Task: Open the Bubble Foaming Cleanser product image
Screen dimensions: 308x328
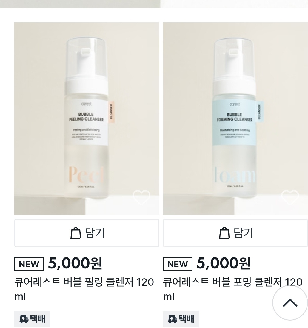Action: click(x=235, y=118)
